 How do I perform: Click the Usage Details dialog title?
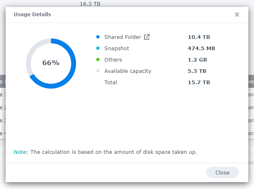tap(32, 15)
